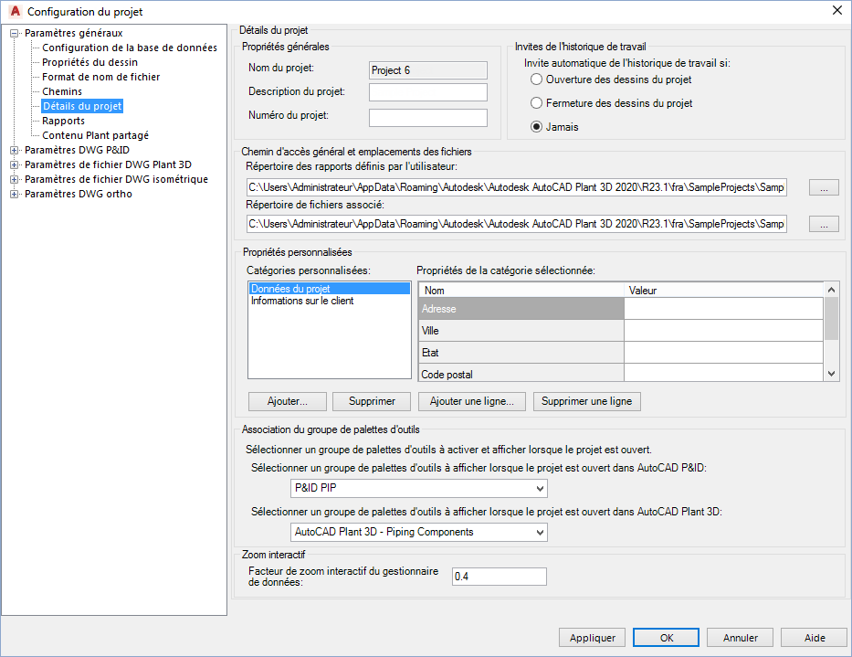This screenshot has height=657, width=852.
Task: Click the Appliquer button
Action: click(593, 638)
